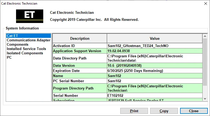
Task: Select the Serial Number value ET102102
Action: 154,95
